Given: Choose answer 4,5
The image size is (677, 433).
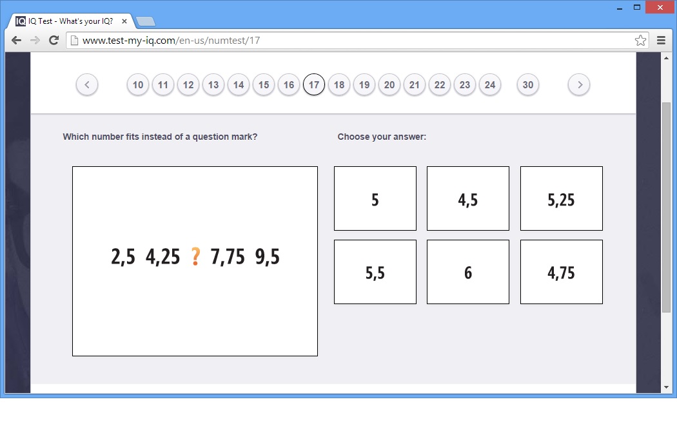Looking at the screenshot, I should (x=468, y=198).
